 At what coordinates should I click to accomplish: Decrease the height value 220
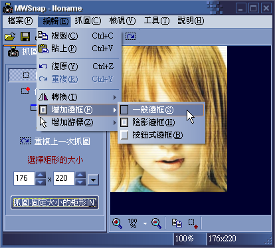pyautogui.click(x=80, y=182)
